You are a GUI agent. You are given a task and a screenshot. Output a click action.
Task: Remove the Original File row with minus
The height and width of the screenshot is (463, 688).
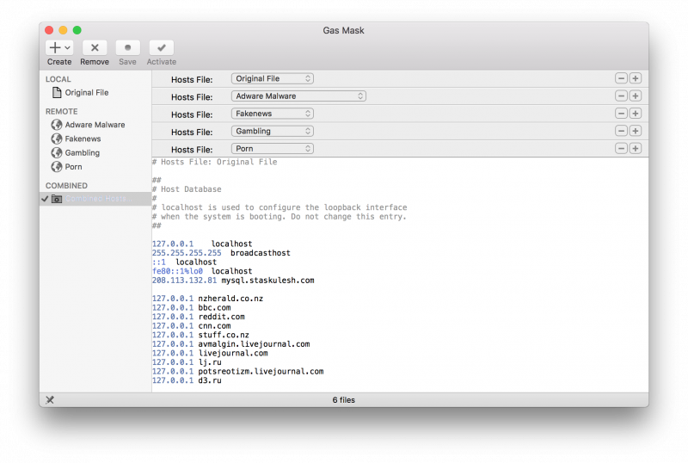click(621, 78)
